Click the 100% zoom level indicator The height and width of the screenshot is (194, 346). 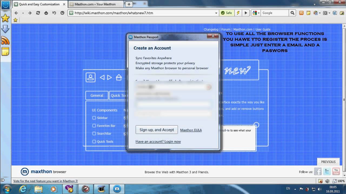tap(341, 181)
